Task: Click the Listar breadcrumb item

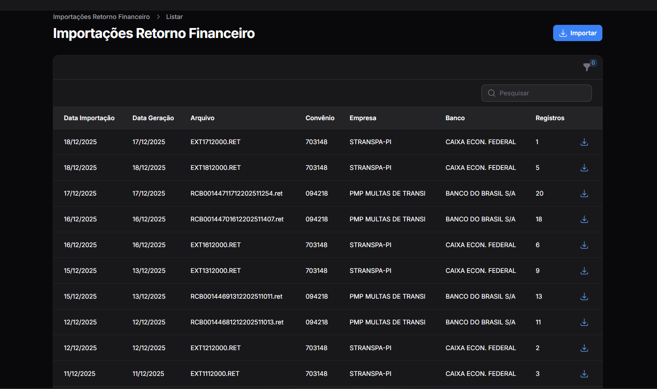Action: [x=174, y=17]
